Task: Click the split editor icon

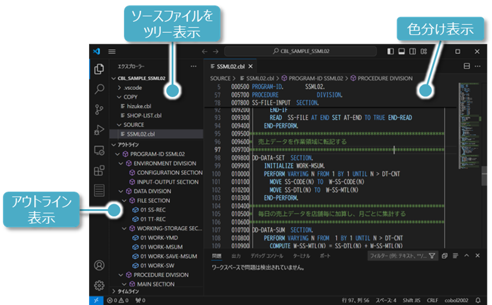Action: point(467,67)
